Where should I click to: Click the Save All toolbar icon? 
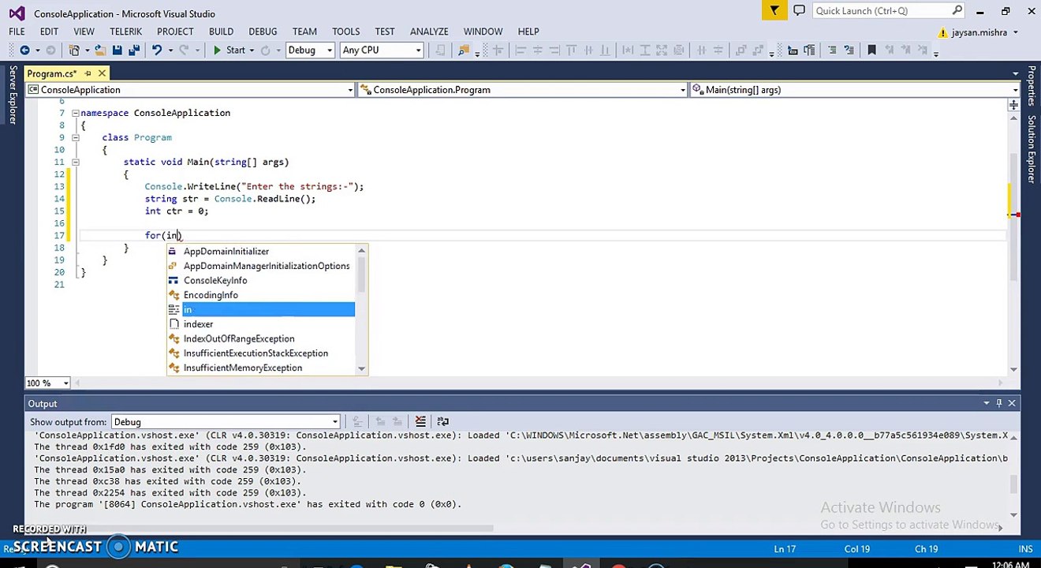point(134,50)
